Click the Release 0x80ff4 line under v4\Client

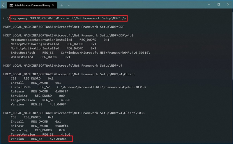tap(40, 92)
